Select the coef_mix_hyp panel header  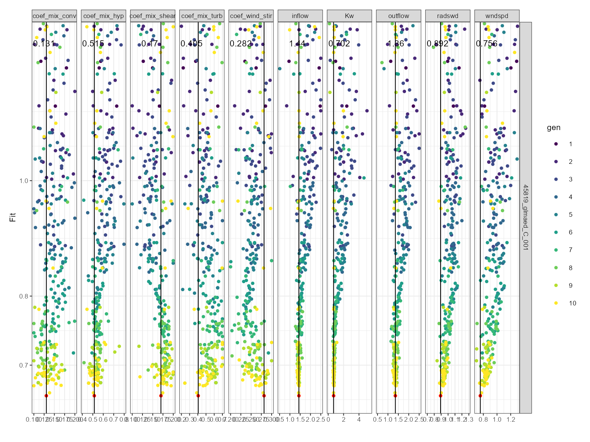point(103,16)
